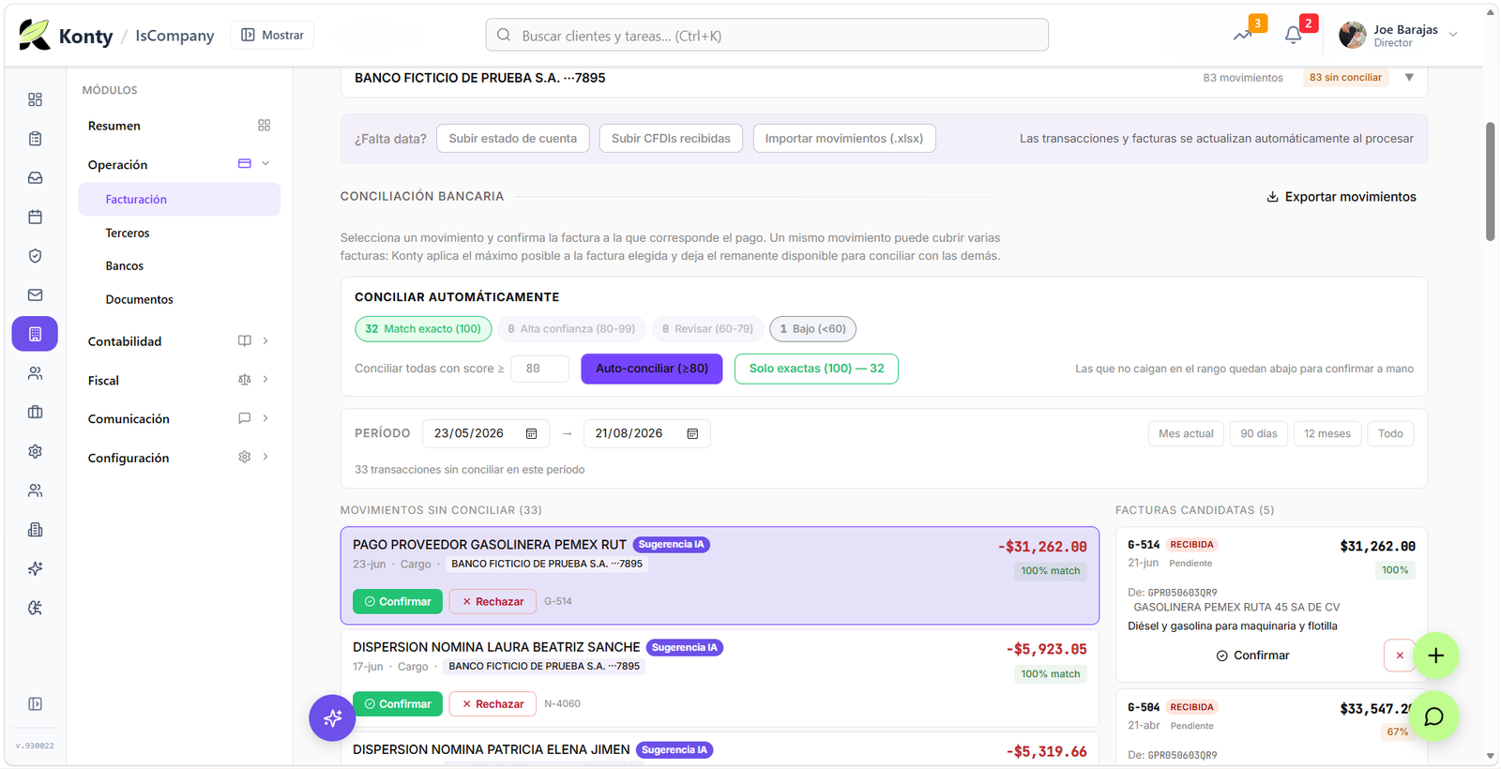Open the mail envelope icon in left rail
Viewport: 1501px width, 769px height.
click(x=35, y=294)
